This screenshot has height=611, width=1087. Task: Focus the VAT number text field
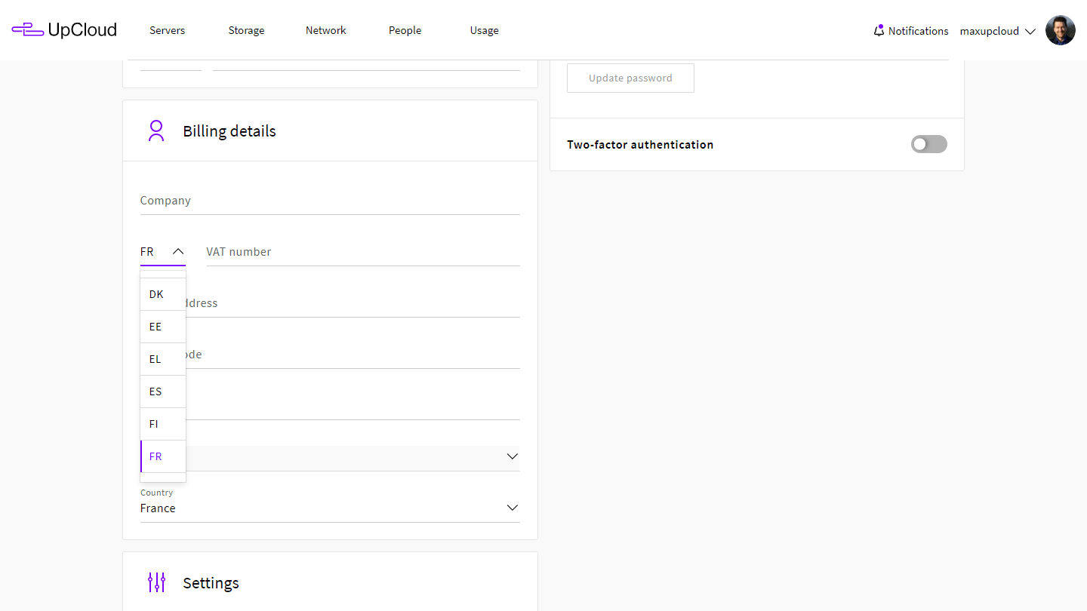point(362,252)
